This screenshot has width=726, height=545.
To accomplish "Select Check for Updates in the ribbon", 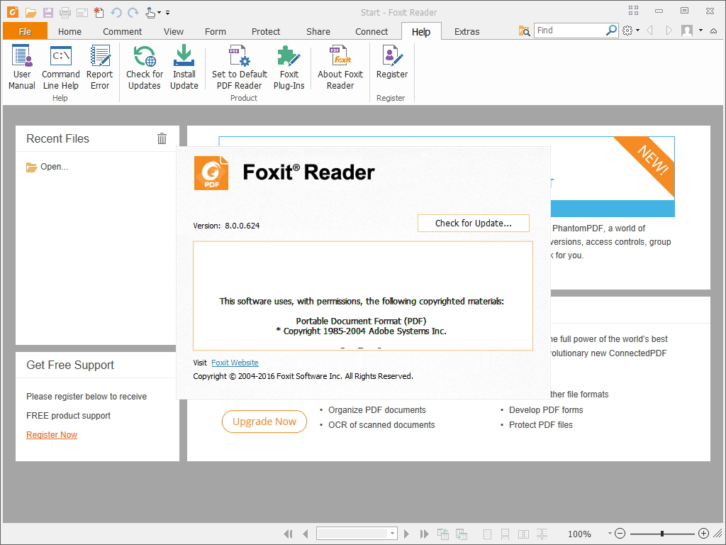I will click(x=144, y=67).
